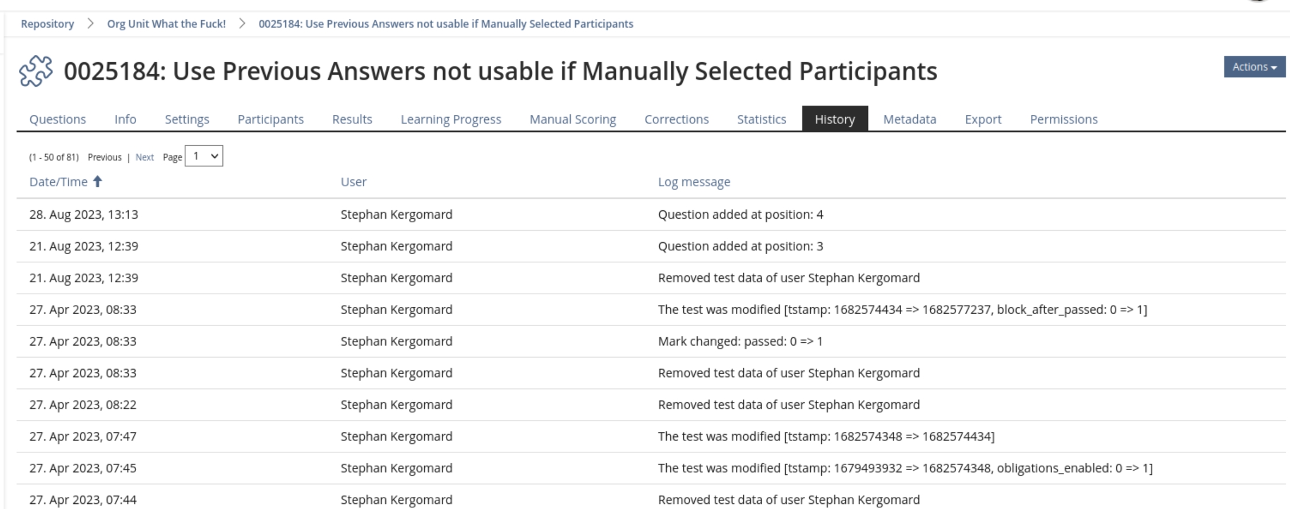Screen dimensions: 1290x509
Task: Open the Statistics tab
Action: click(761, 119)
